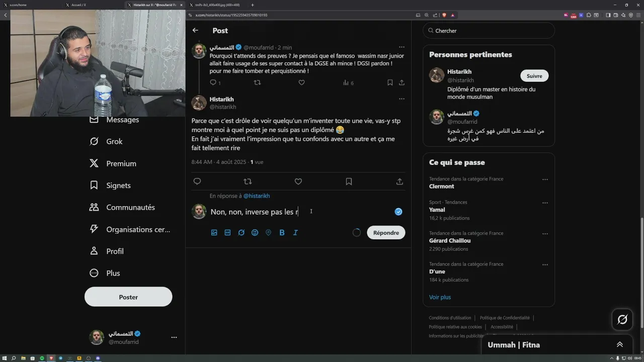Open the @histarikh mention link in reply

point(257,196)
